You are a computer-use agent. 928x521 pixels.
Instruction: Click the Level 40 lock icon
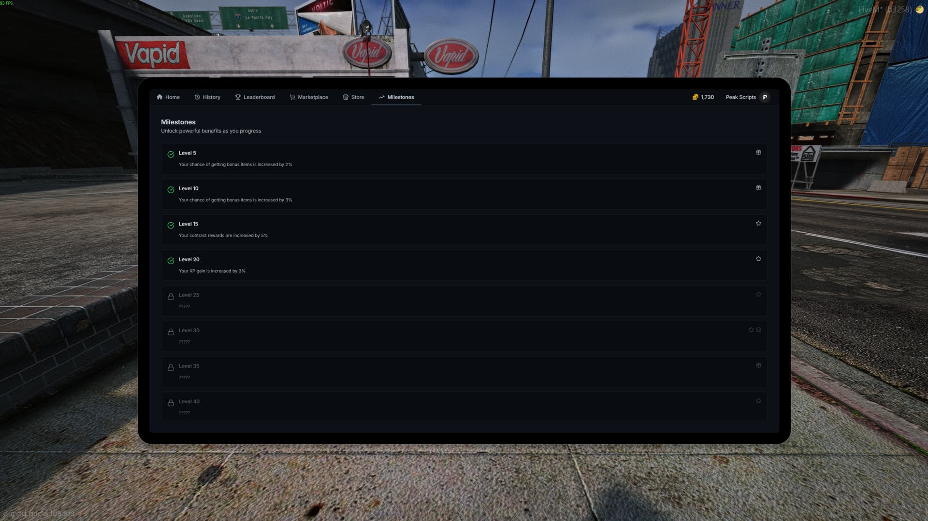pyautogui.click(x=171, y=403)
